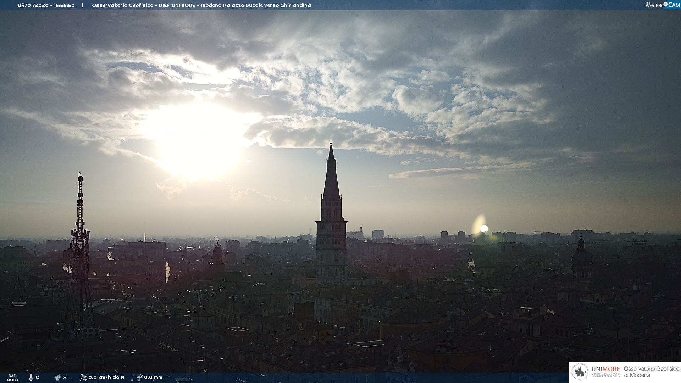The height and width of the screenshot is (383, 681).
Task: Click the wind anemometer icon
Action: pos(83,377)
